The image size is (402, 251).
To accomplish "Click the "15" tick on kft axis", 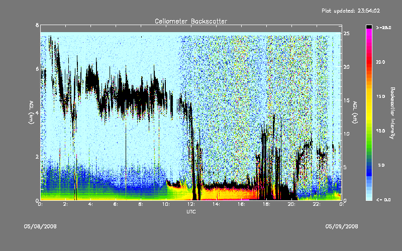I will pyautogui.click(x=347, y=100).
